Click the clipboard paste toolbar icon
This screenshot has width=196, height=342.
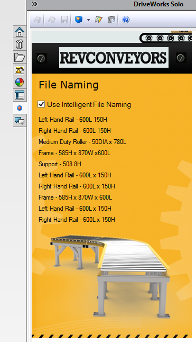pos(111,20)
